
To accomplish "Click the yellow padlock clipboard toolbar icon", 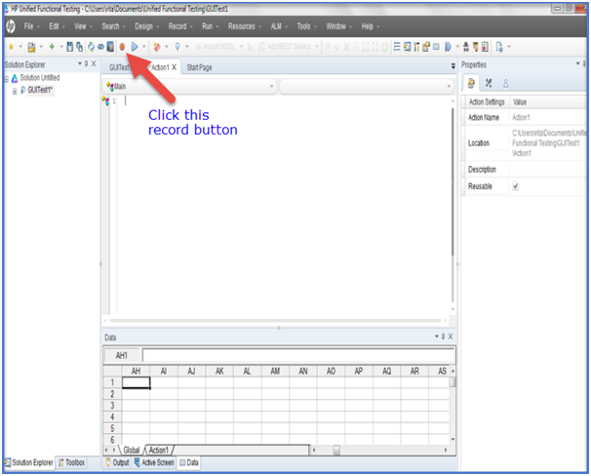I will click(x=426, y=47).
